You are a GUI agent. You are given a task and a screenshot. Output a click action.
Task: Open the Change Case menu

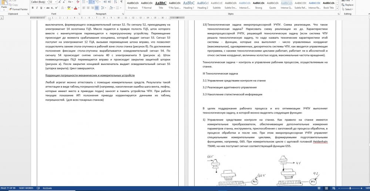click(70, 2)
